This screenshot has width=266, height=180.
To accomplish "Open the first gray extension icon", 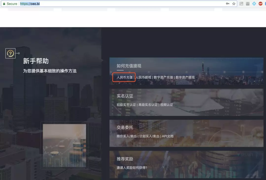I will pos(241,3).
